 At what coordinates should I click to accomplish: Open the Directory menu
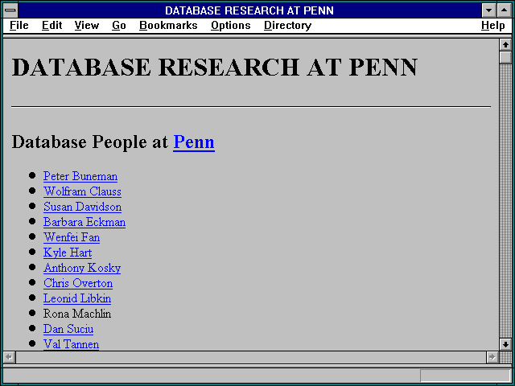288,26
